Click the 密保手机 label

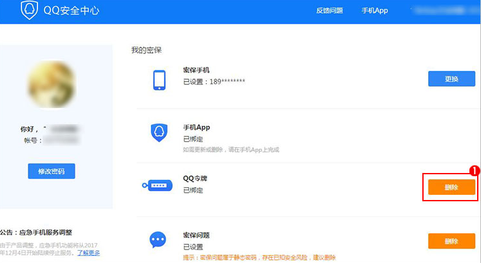click(x=196, y=70)
